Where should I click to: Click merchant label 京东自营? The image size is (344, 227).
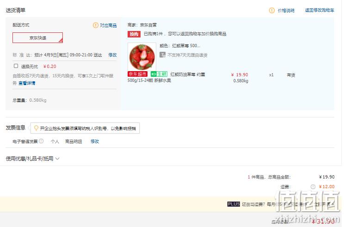tap(148, 25)
